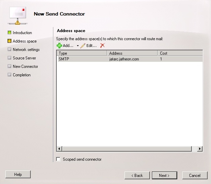Click the cost value 1 cell
This screenshot has height=184, width=211.
(x=161, y=59)
